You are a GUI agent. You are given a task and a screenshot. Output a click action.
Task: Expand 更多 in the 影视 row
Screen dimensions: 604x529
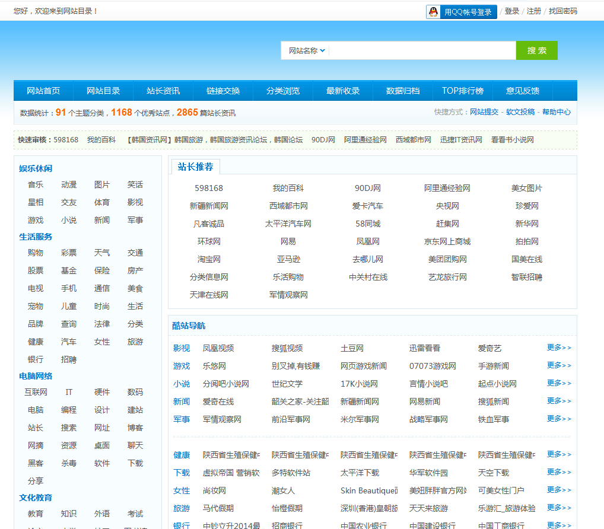click(559, 348)
